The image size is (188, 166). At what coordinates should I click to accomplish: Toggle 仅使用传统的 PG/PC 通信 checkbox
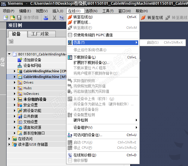(x=70, y=35)
